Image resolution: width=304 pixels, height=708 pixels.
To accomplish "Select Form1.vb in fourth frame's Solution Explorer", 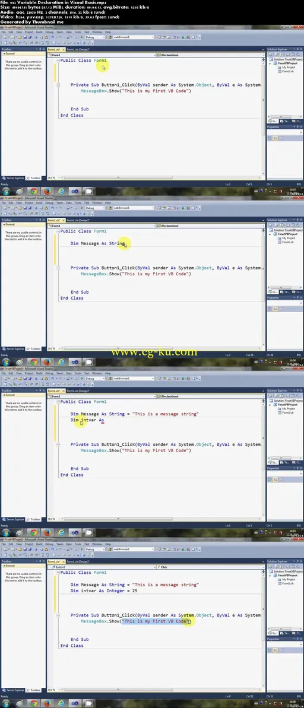I will (288, 583).
